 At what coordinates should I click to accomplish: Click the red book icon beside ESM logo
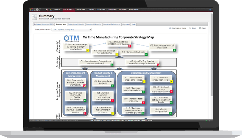pos(47,10)
